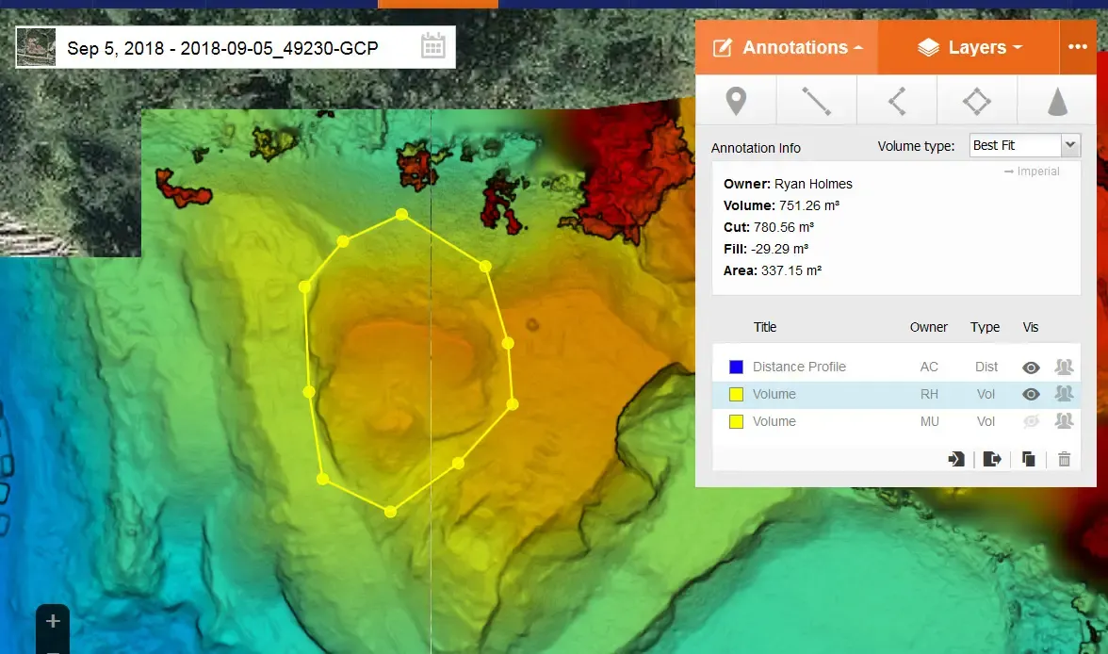Delete the selected annotation
1108x654 pixels.
[x=1065, y=459]
